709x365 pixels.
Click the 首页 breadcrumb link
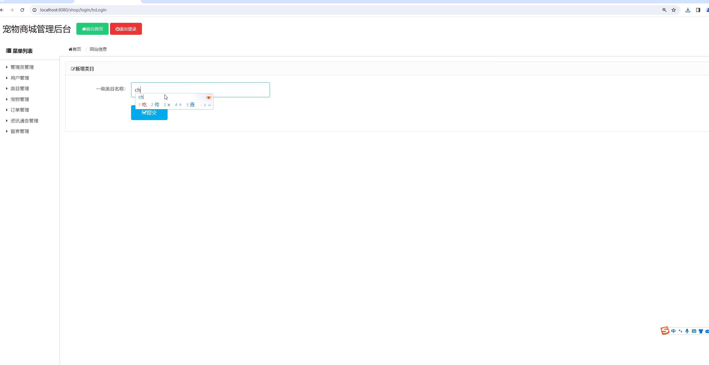[75, 49]
